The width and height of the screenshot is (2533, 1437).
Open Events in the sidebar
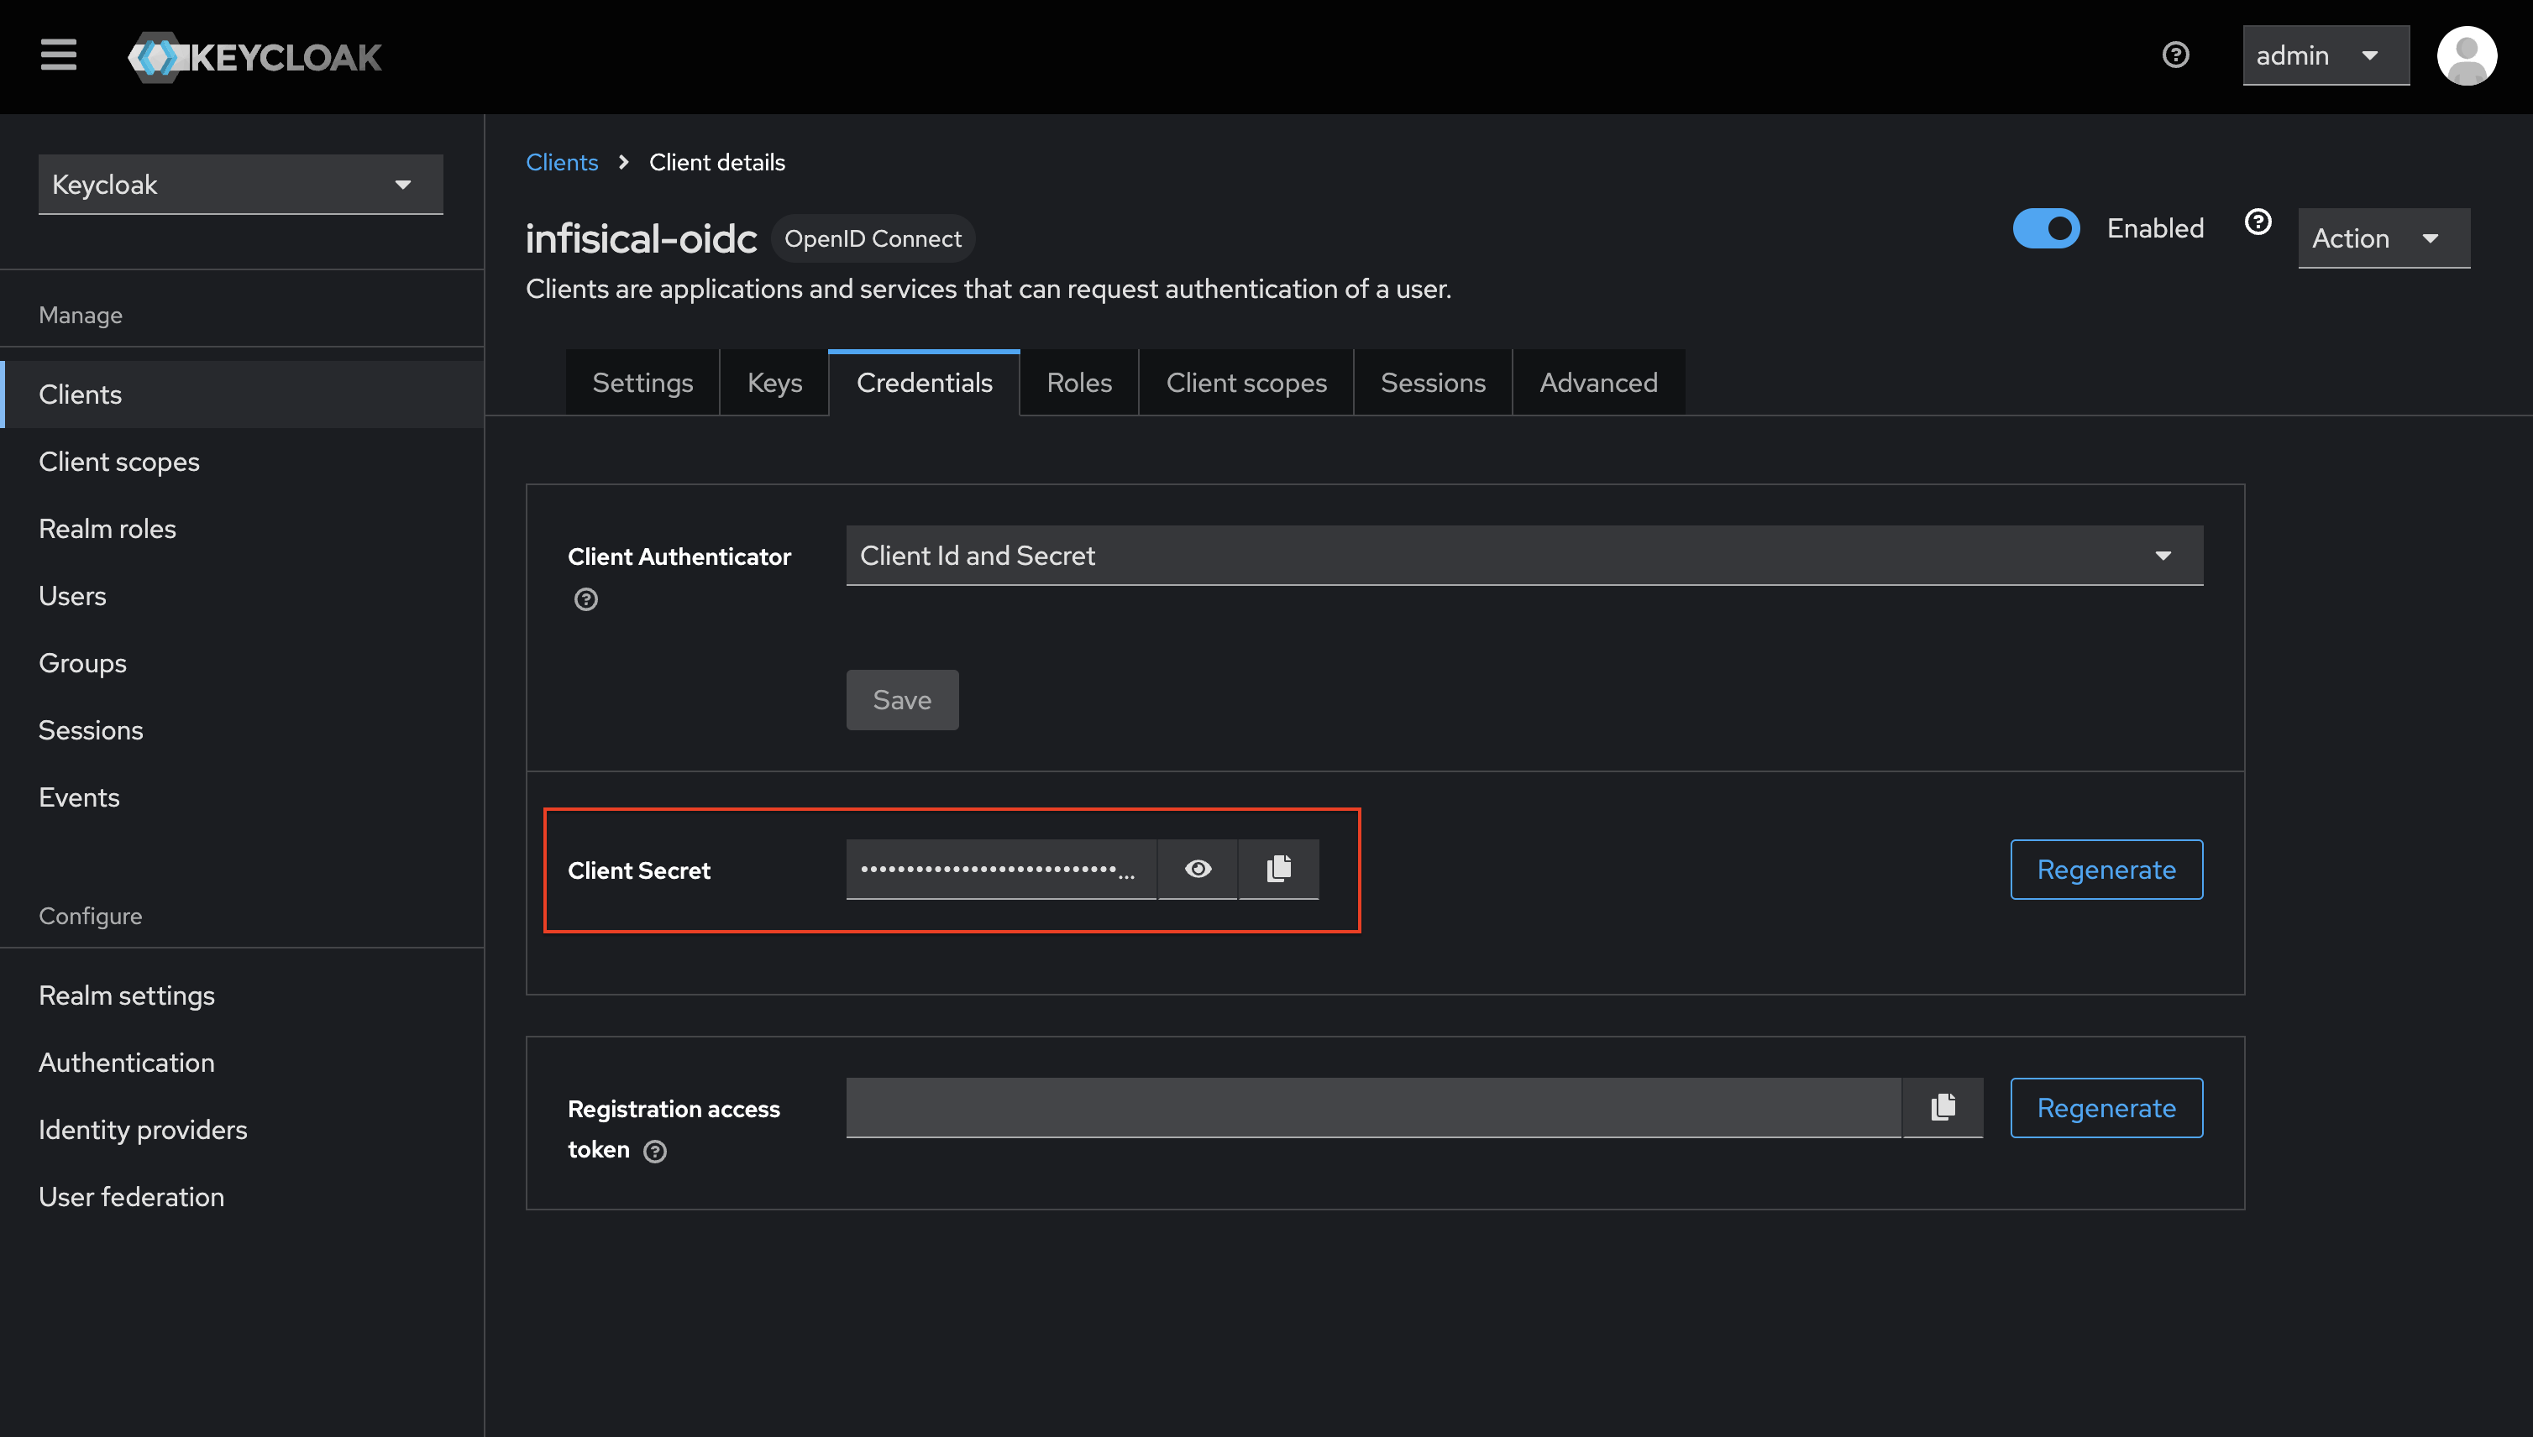242,797
